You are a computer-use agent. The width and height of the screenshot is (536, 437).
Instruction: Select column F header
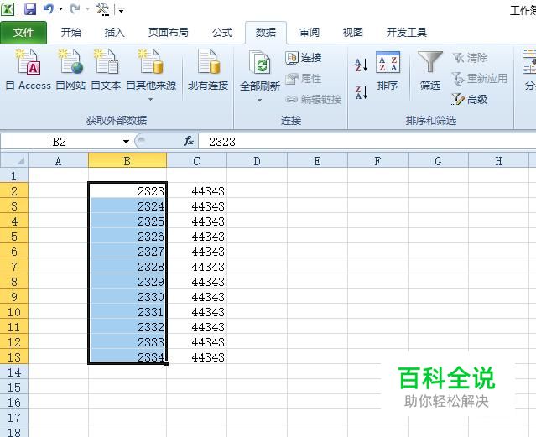(377, 161)
